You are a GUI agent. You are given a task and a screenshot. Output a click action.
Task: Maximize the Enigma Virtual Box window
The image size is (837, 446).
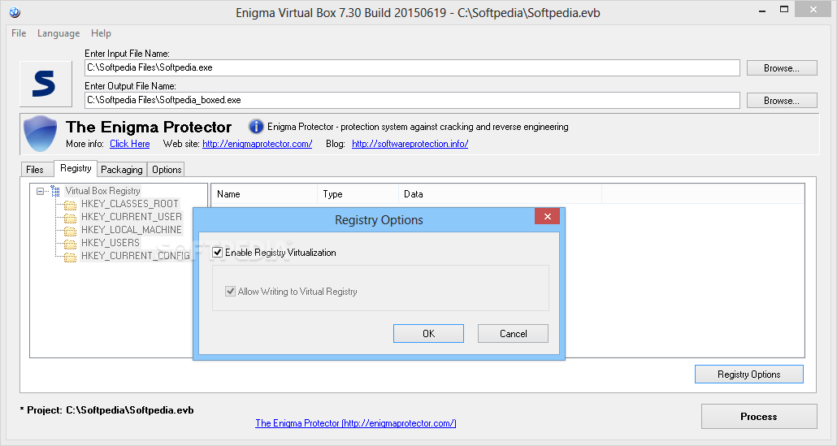click(784, 9)
